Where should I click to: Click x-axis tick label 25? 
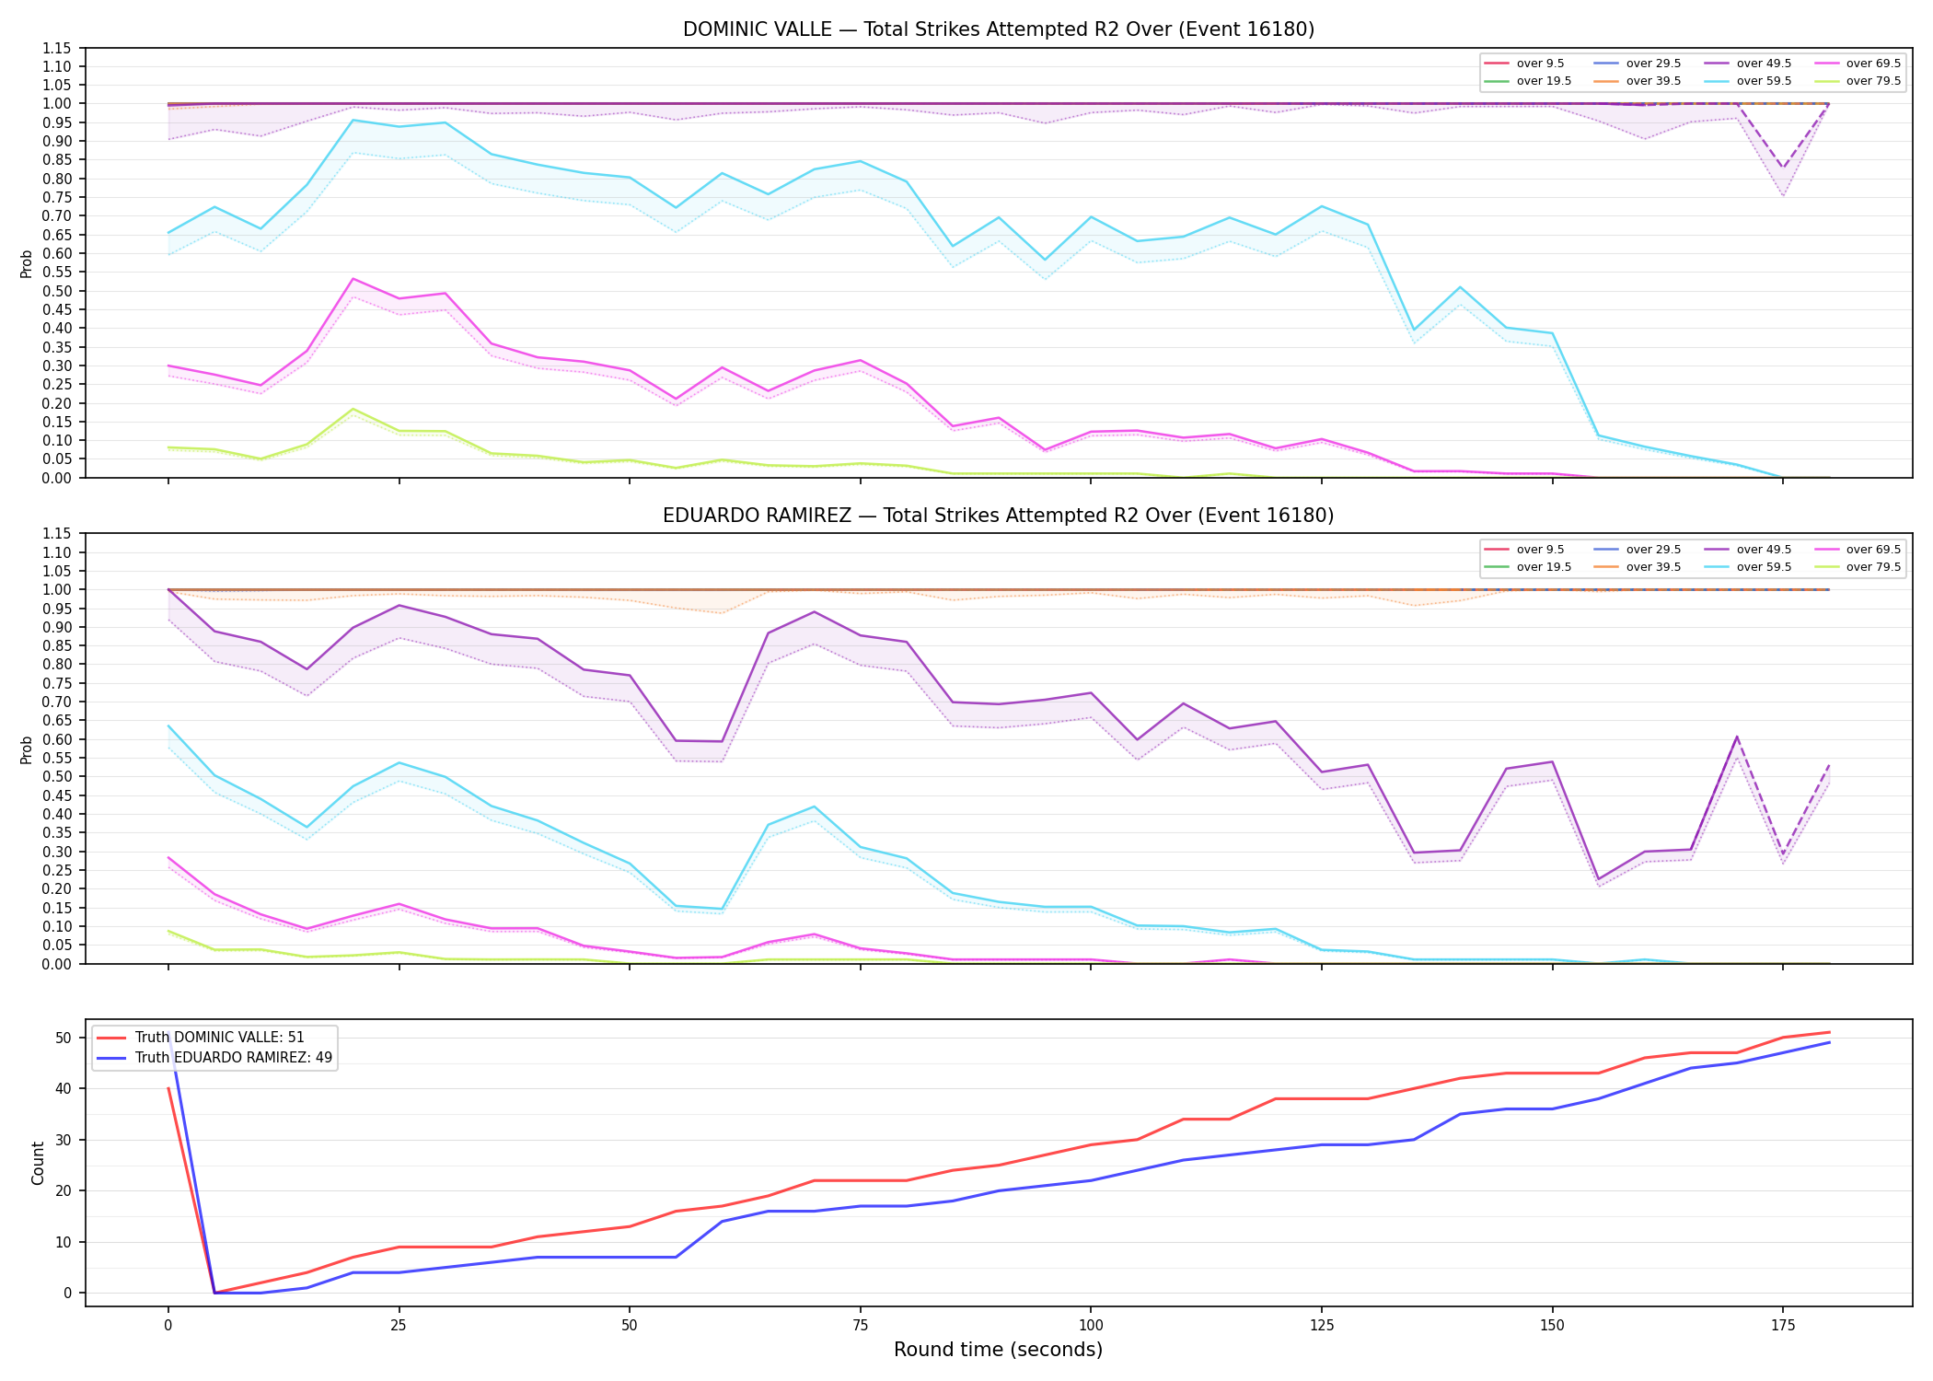[399, 1326]
